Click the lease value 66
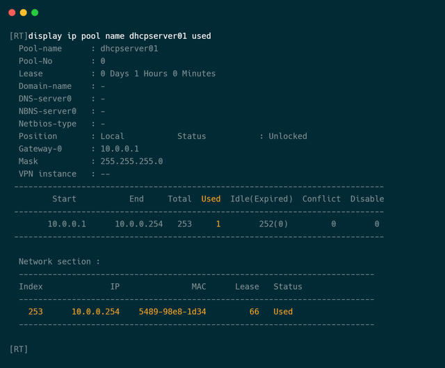445x368 pixels. point(254,311)
